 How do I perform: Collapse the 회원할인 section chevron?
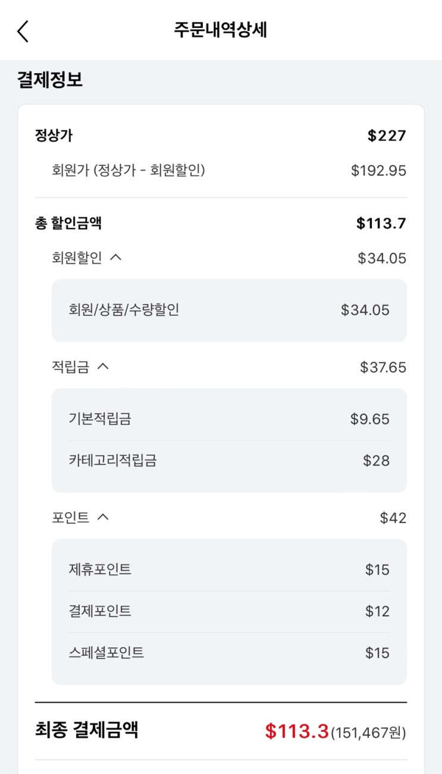tap(116, 258)
